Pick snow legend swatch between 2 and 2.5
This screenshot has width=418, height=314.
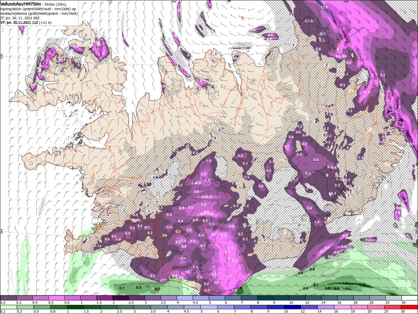tap(121, 298)
